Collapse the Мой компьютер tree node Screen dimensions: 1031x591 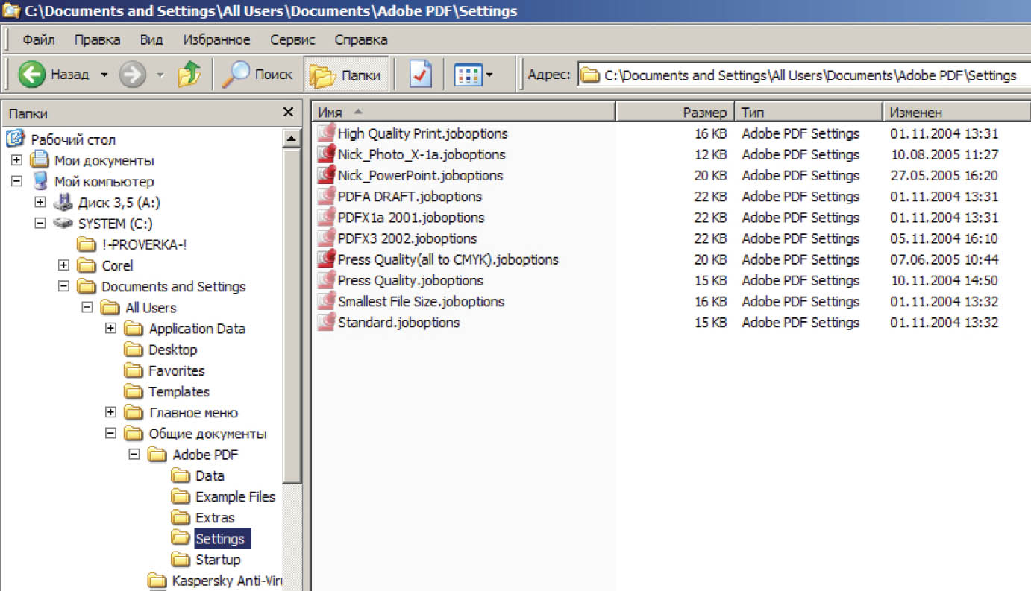pos(16,181)
